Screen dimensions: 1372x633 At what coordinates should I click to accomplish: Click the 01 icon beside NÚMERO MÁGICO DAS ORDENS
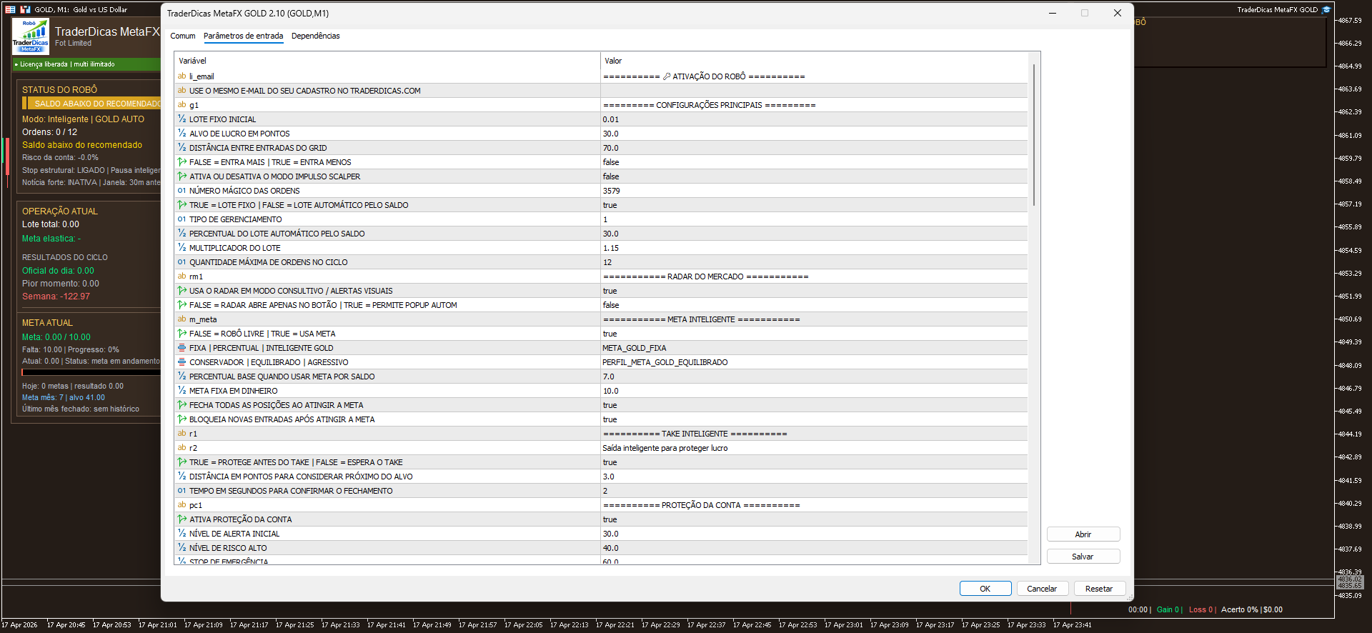pyautogui.click(x=182, y=191)
